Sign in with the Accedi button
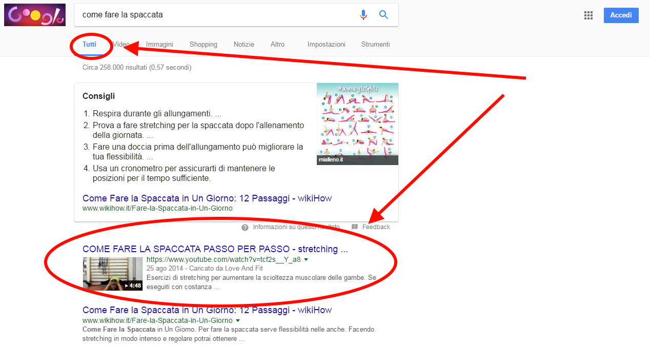The height and width of the screenshot is (347, 650). [621, 15]
